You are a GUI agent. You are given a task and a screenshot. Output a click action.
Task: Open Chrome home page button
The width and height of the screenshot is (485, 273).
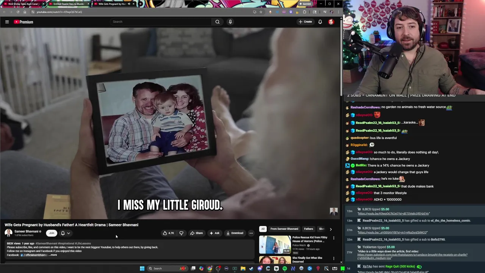point(25,12)
